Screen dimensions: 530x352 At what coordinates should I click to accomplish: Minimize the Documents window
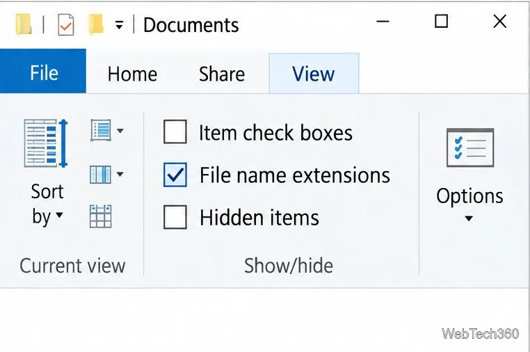tap(383, 22)
